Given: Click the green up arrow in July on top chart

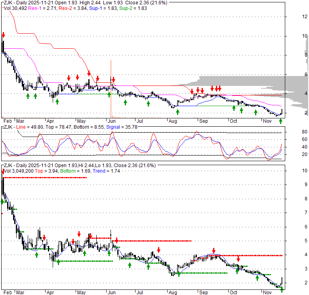Looking at the screenshot, I should pos(149,103).
